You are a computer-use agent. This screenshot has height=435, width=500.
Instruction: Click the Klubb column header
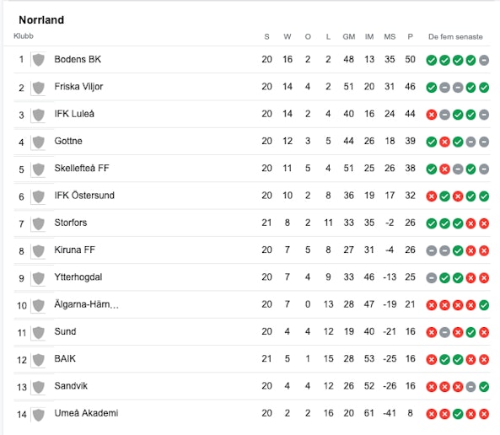[24, 36]
